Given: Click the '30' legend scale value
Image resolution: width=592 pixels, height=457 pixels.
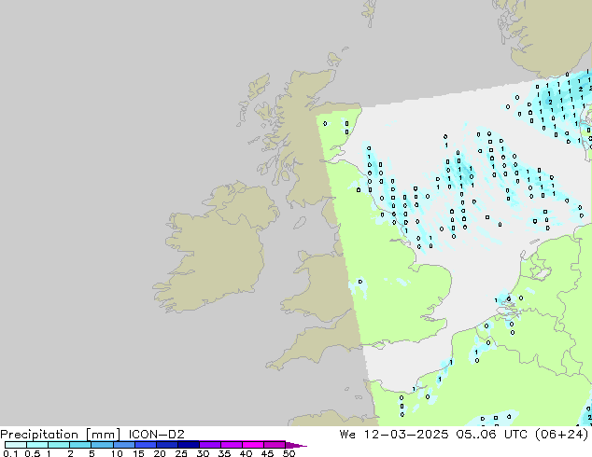Looking at the screenshot, I should pos(203,453).
